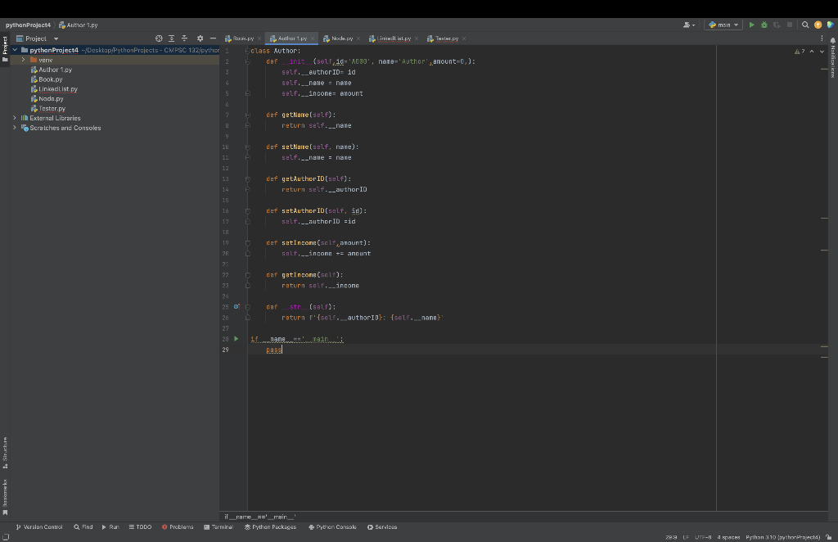Fold the getName method at line 7

point(247,115)
